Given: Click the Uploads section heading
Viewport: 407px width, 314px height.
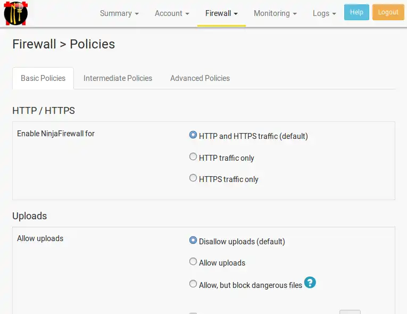Looking at the screenshot, I should pyautogui.click(x=30, y=216).
